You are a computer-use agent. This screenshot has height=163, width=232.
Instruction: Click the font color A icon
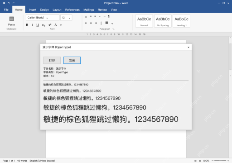pos(56,25)
